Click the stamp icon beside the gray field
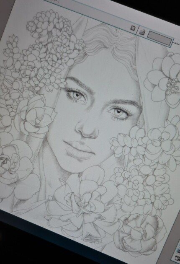This screenshot has height=264, width=180. click(142, 32)
